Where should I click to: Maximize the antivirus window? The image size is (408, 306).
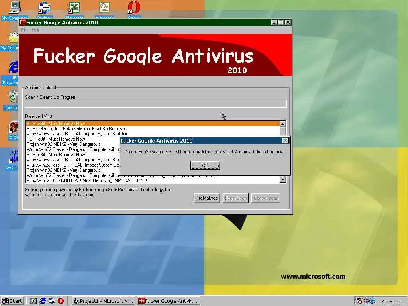pyautogui.click(x=280, y=22)
